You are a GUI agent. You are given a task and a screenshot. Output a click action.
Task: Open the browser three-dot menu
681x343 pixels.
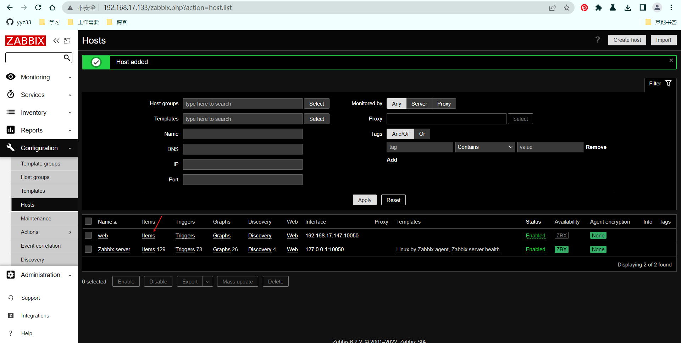pos(671,7)
